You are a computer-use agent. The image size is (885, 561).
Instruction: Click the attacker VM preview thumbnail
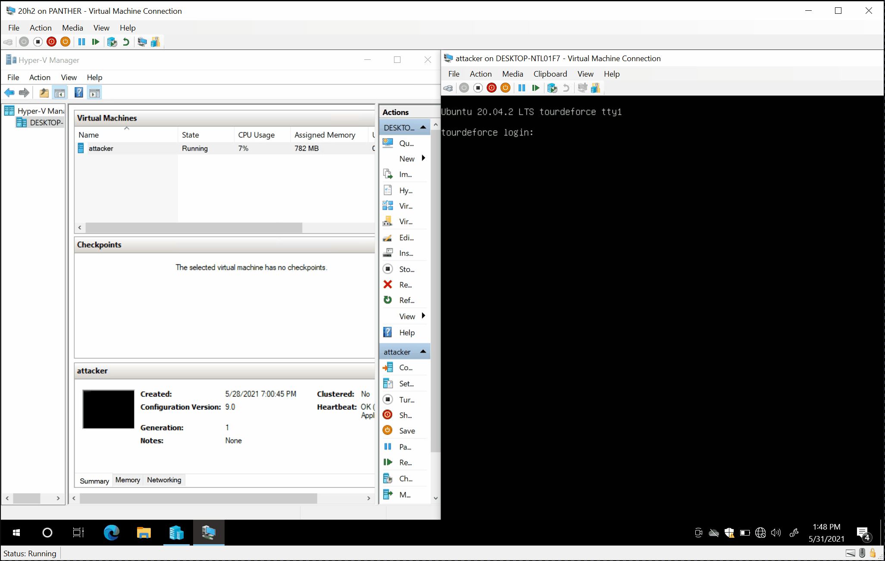click(x=108, y=409)
